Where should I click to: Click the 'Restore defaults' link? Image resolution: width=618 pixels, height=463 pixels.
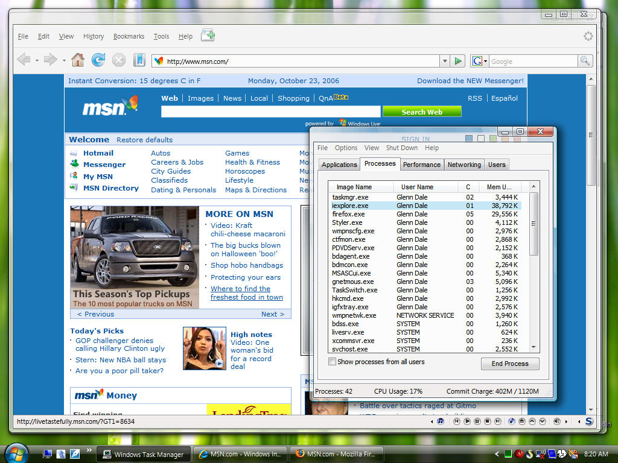click(144, 140)
